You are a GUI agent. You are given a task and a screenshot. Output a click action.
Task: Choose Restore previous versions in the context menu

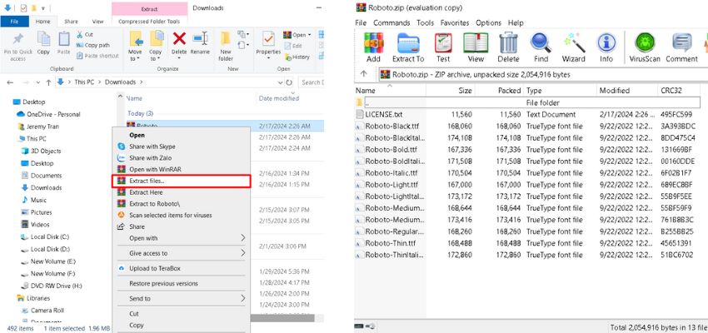point(181,283)
